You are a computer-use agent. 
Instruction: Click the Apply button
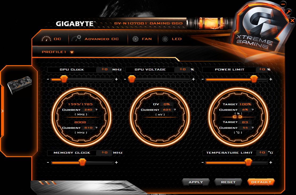pos(196,182)
